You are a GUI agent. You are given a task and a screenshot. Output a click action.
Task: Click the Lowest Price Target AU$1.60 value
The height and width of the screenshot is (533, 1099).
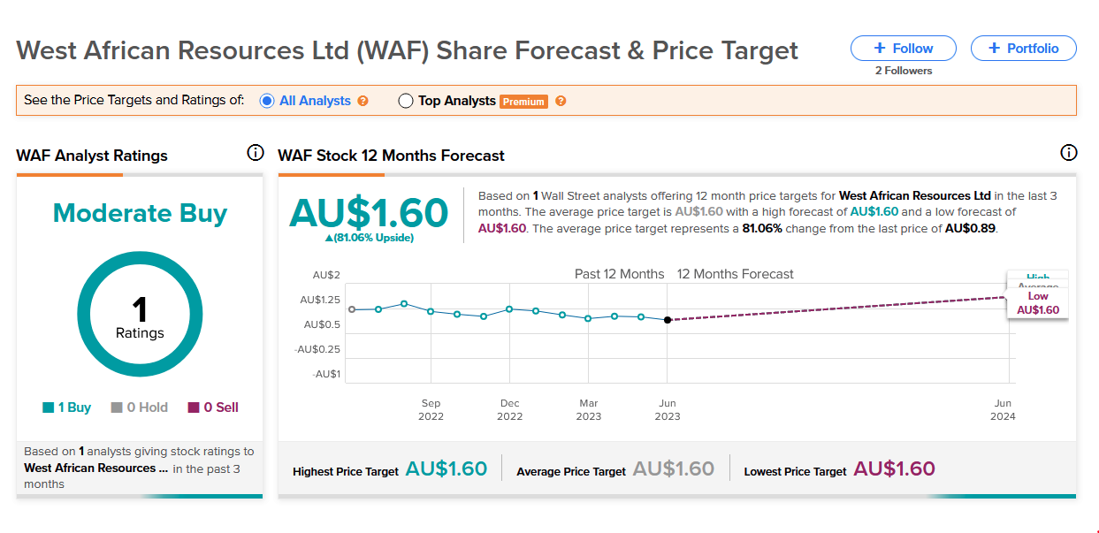[x=894, y=469]
